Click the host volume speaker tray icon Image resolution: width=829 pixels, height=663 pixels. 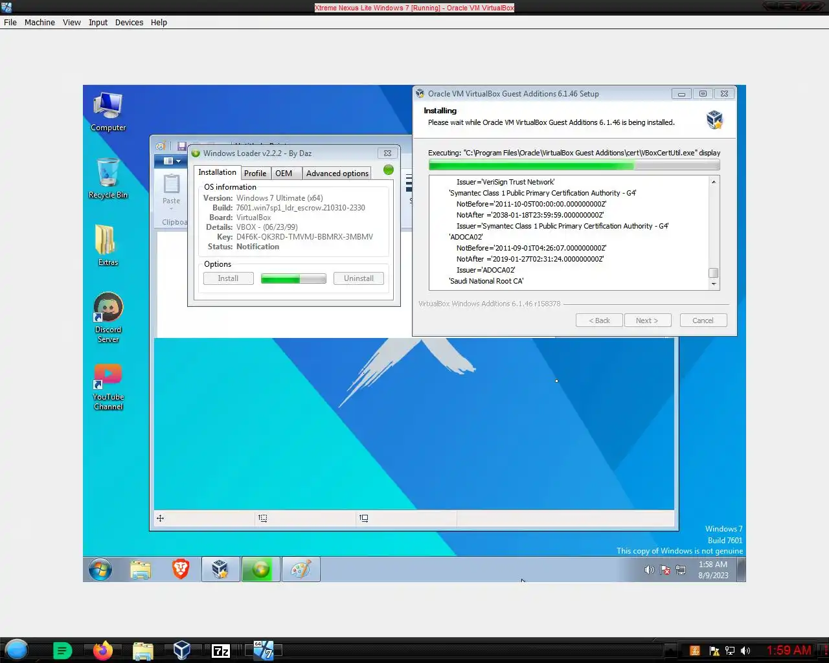[x=745, y=651]
